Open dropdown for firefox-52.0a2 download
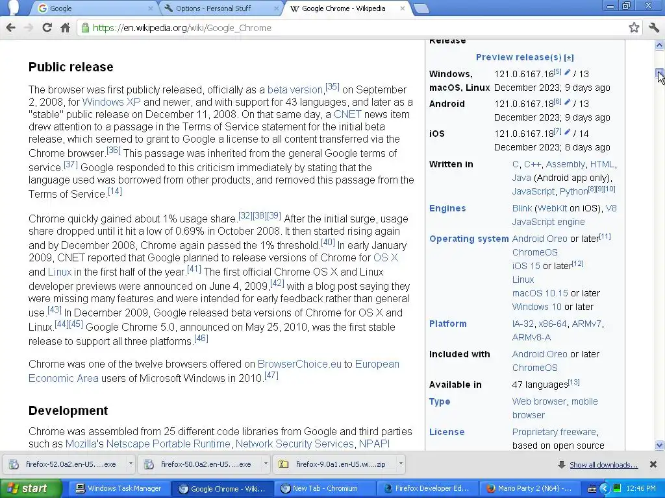665x498 pixels. [131, 464]
